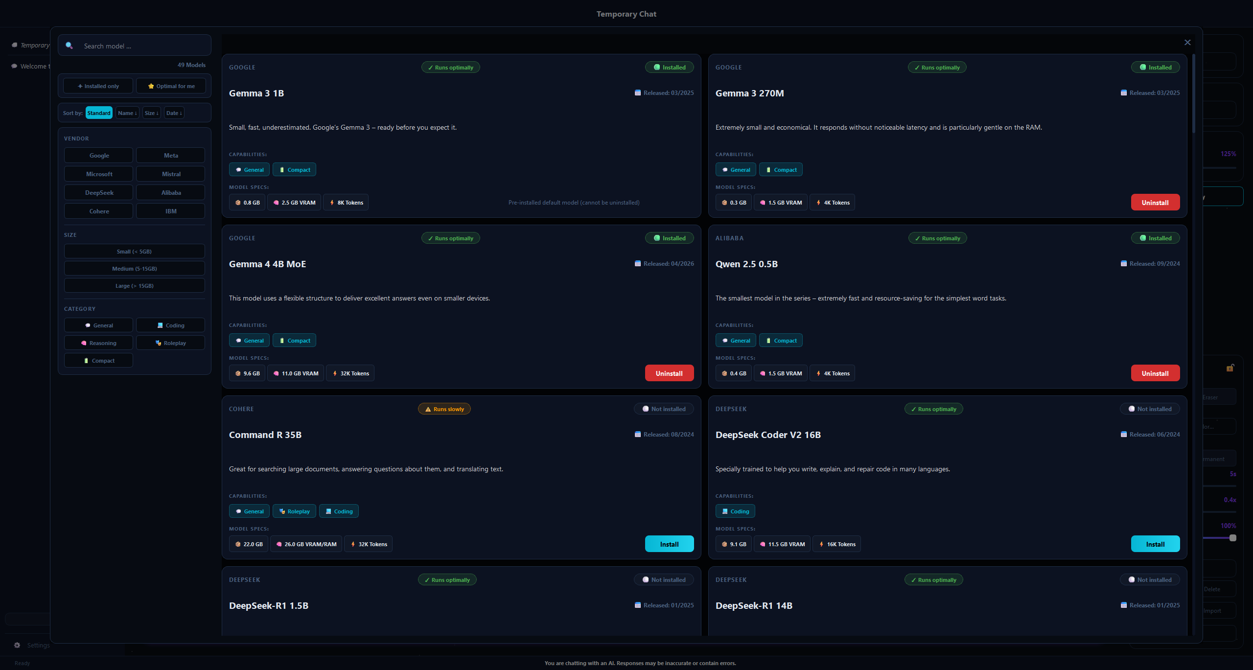Click calendar icon on Command R 35B release date

click(x=638, y=434)
